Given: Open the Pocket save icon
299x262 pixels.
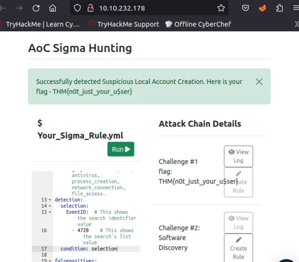Looking at the screenshot, I should tap(246, 8).
